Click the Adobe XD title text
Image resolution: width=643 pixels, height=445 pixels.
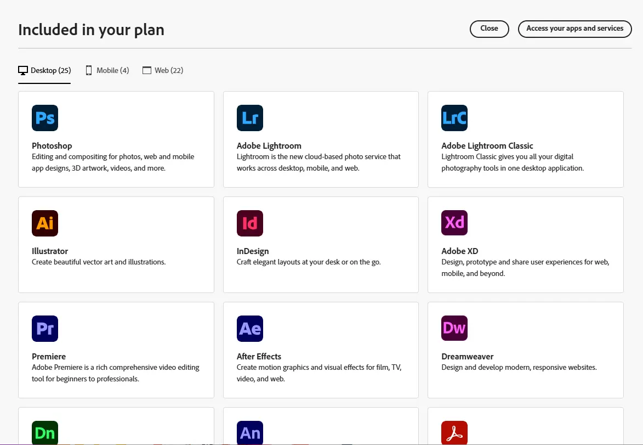coord(460,251)
